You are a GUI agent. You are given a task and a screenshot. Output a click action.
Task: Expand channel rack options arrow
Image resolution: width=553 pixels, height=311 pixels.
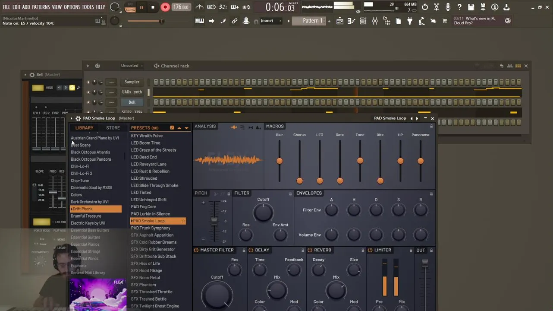coord(88,66)
